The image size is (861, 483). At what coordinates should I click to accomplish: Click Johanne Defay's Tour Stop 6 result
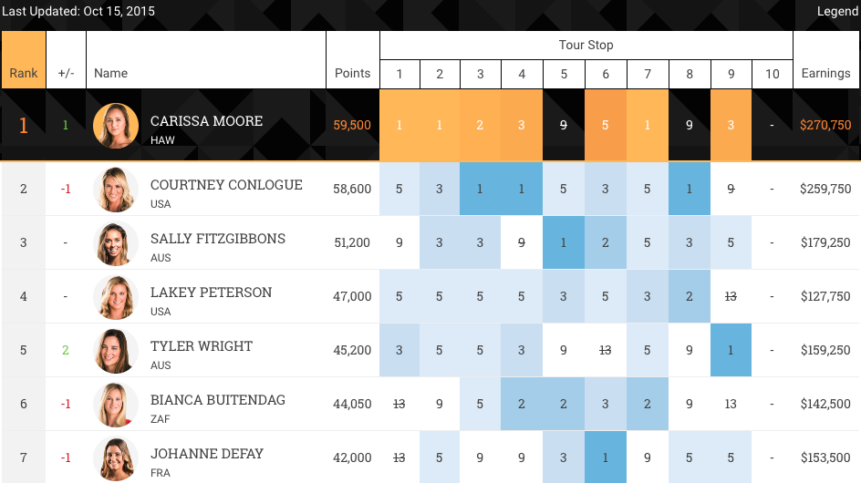606,457
